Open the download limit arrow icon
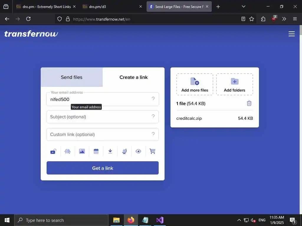 pos(110,152)
